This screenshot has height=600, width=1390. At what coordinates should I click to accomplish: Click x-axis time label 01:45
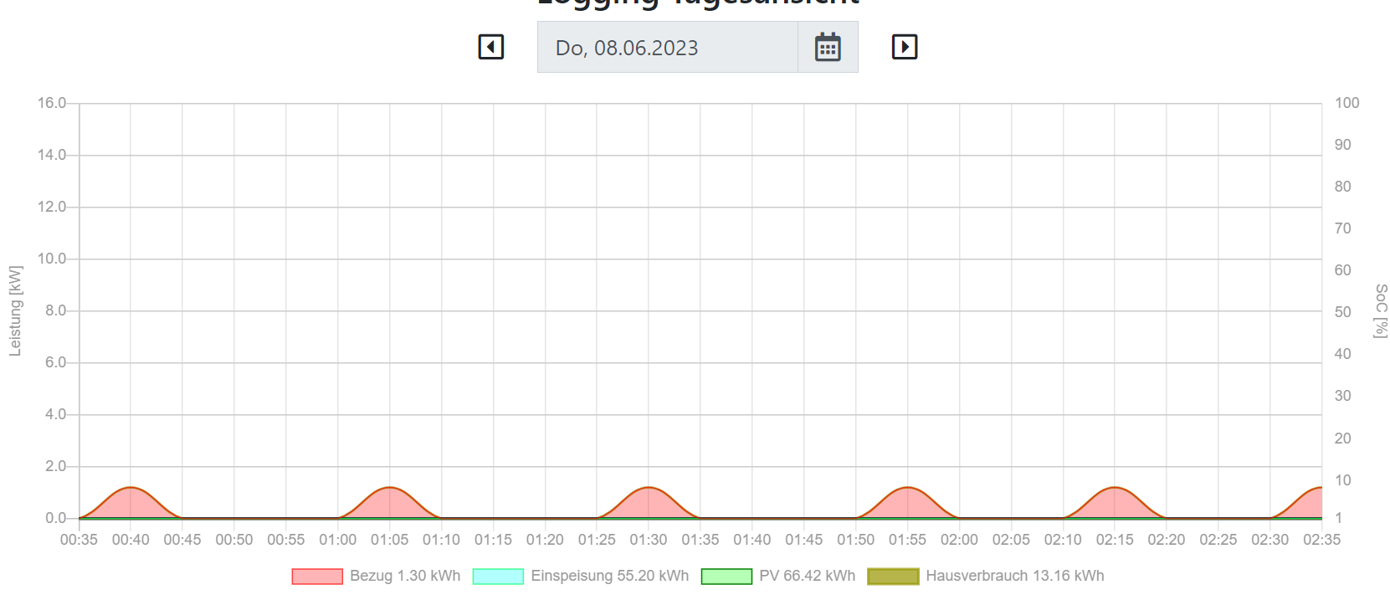(x=803, y=540)
